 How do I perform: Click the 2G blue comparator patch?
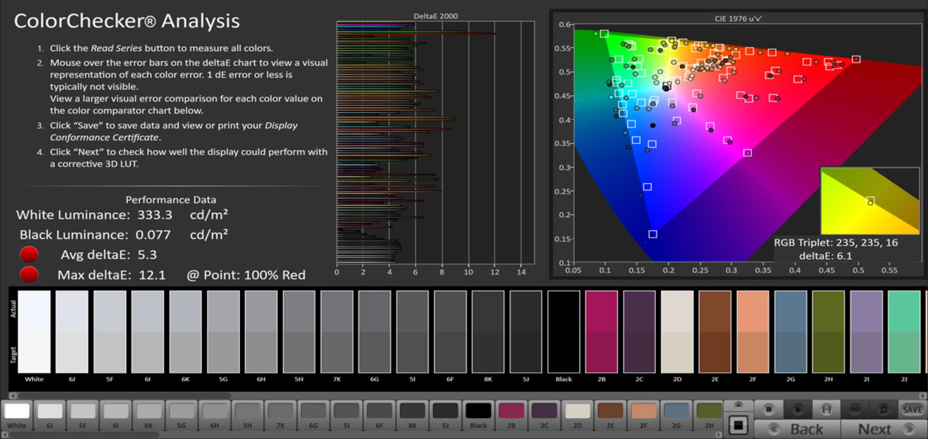click(x=790, y=332)
